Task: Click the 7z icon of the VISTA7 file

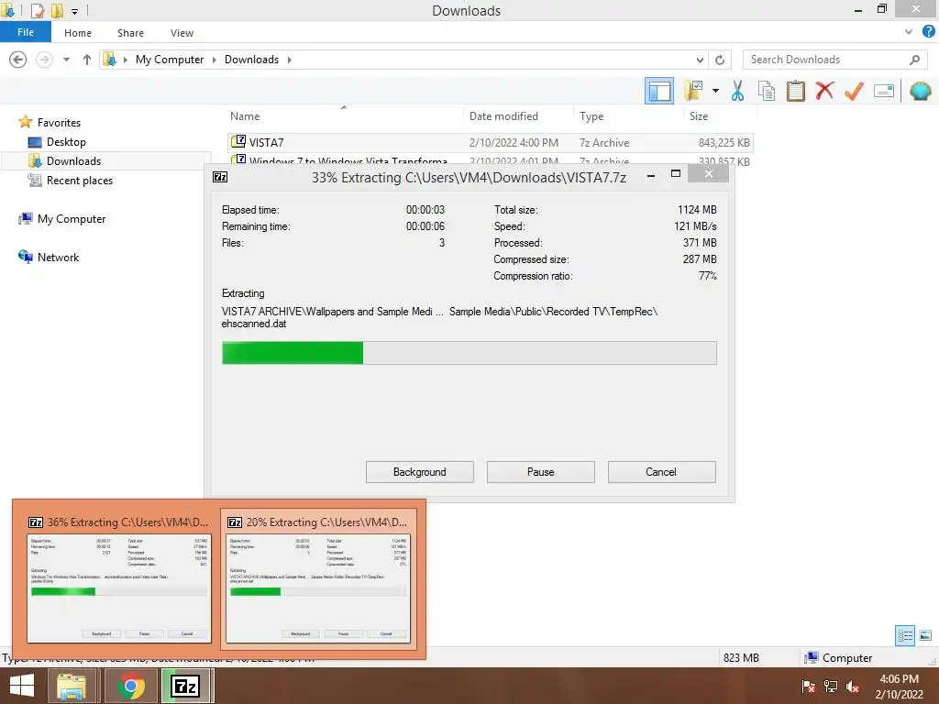Action: [x=238, y=142]
